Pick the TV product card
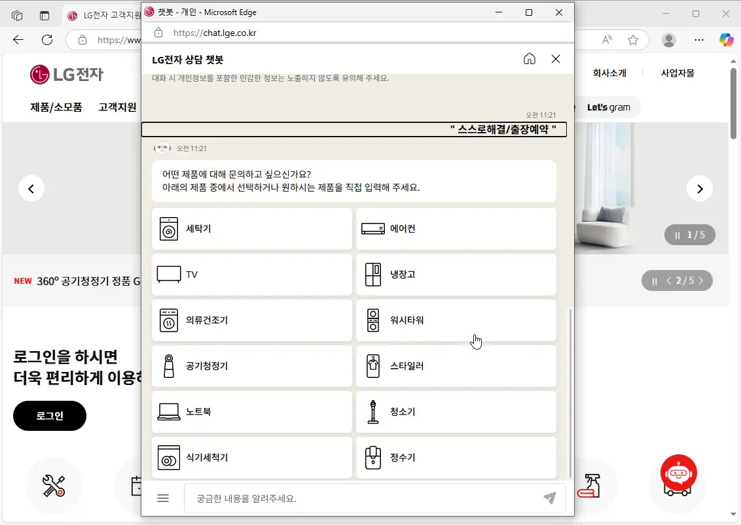The height and width of the screenshot is (525, 741). 252,275
